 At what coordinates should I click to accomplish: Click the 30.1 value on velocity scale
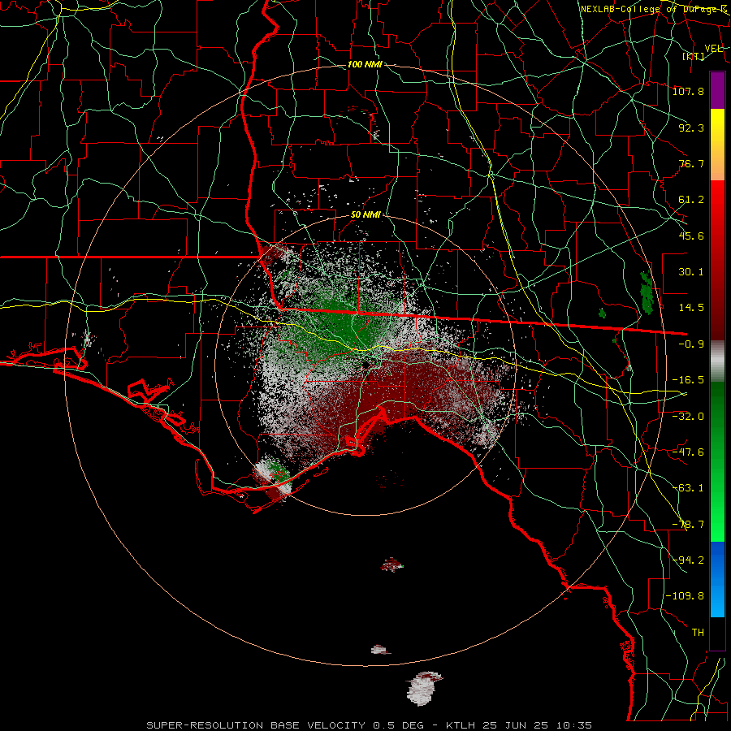pyautogui.click(x=691, y=272)
